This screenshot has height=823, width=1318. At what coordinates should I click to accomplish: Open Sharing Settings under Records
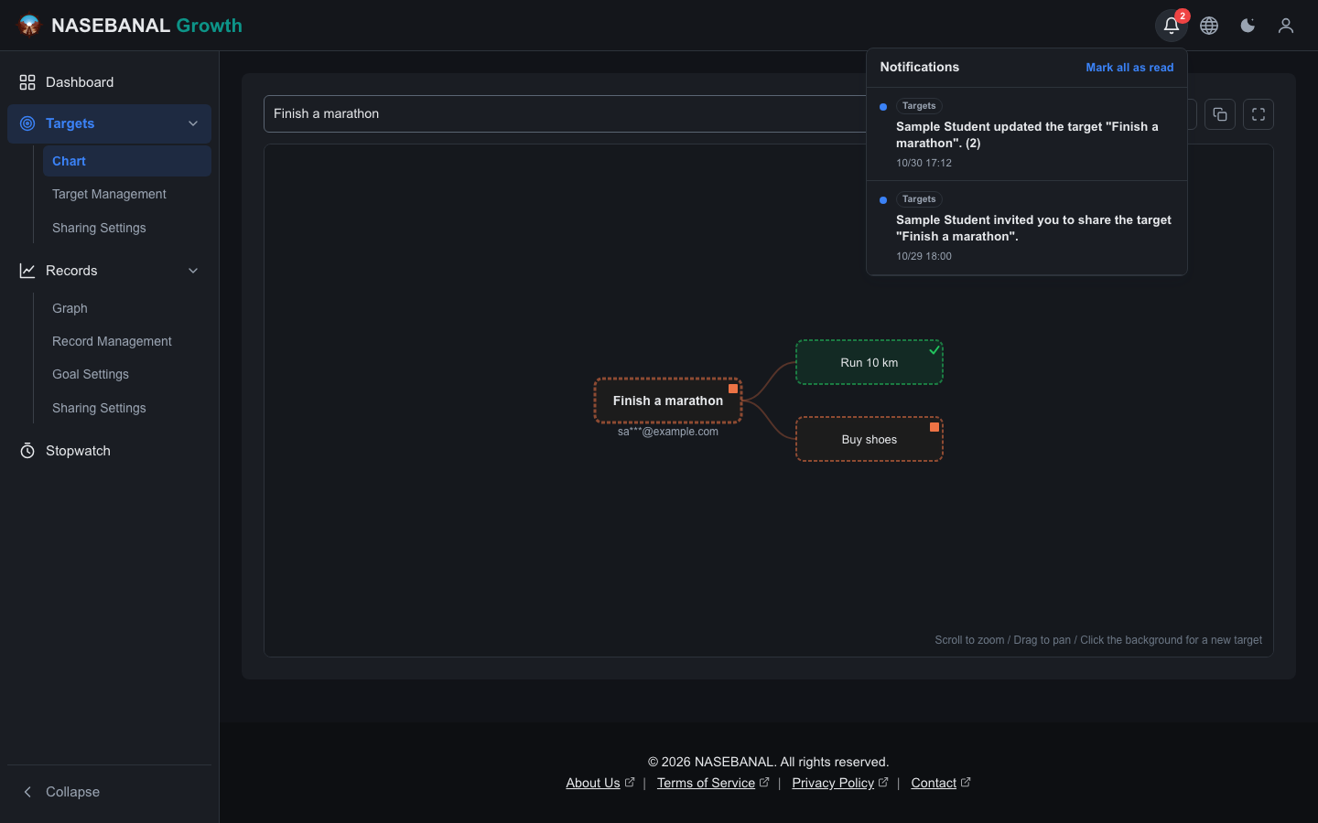127,408
